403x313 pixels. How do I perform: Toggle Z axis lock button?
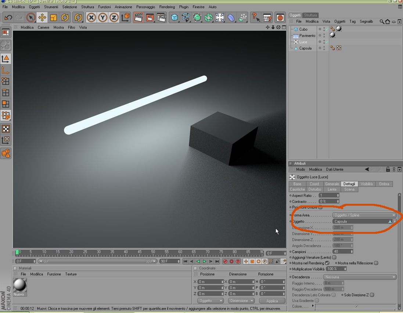tap(114, 18)
